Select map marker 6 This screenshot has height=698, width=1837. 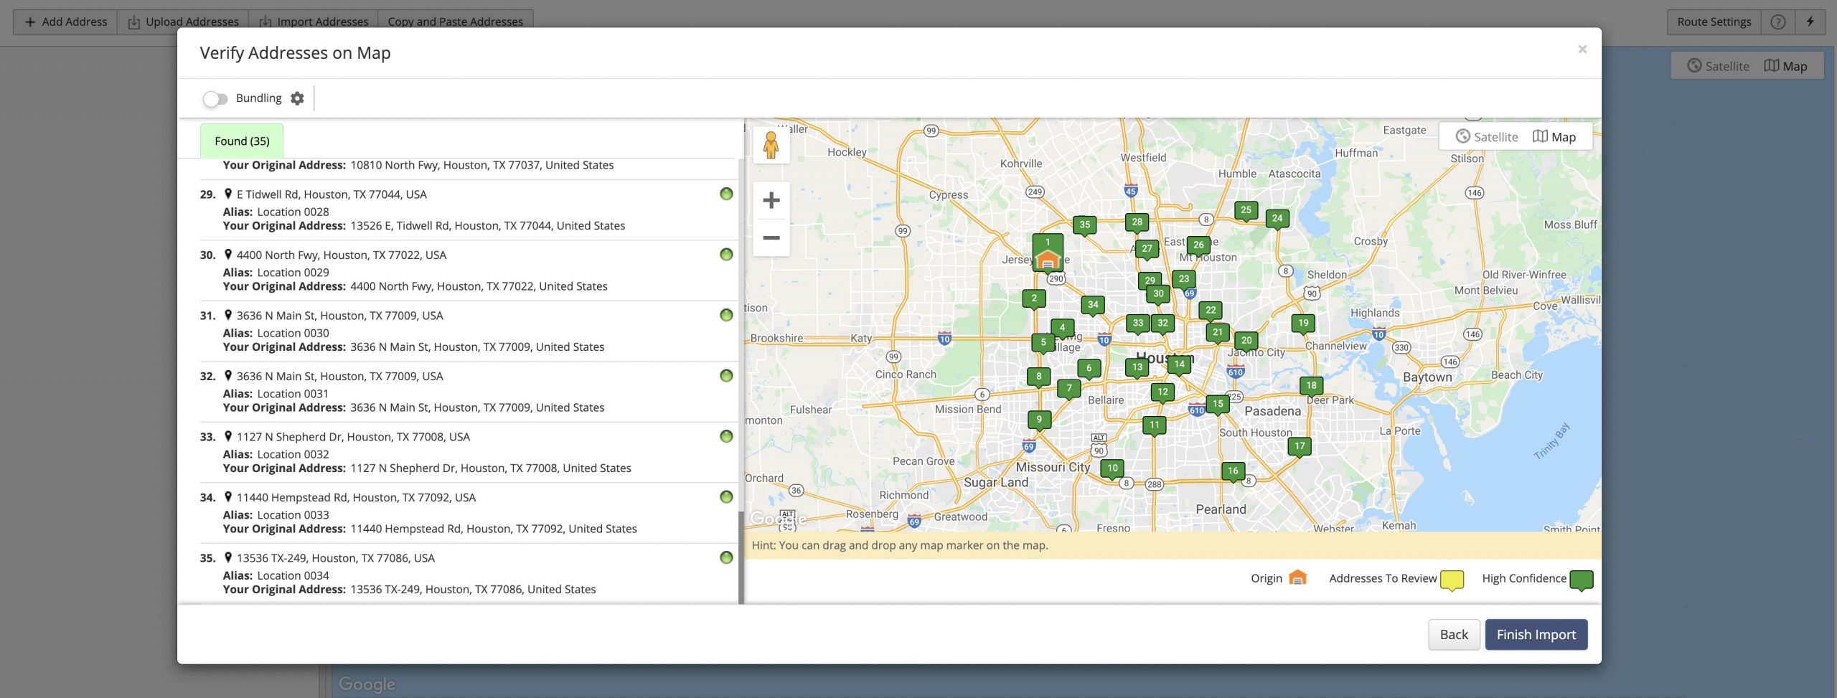point(1089,369)
